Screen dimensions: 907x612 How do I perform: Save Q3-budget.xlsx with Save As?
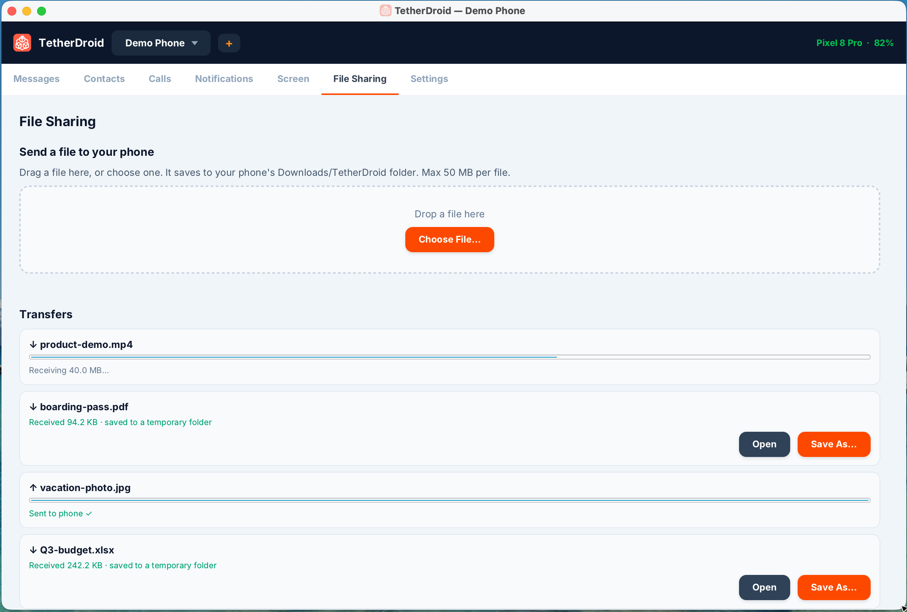834,587
